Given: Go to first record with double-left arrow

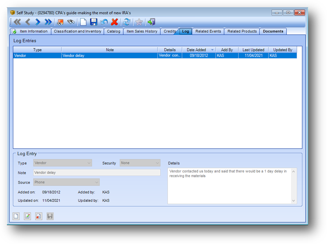Looking at the screenshot, I should pyautogui.click(x=17, y=22).
